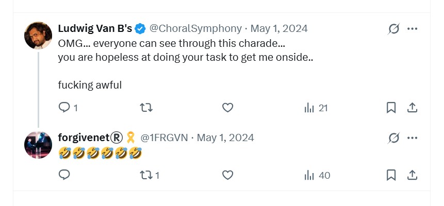Like the Ludwig Van B's tweet
This screenshot has height=206, width=444.
point(227,108)
